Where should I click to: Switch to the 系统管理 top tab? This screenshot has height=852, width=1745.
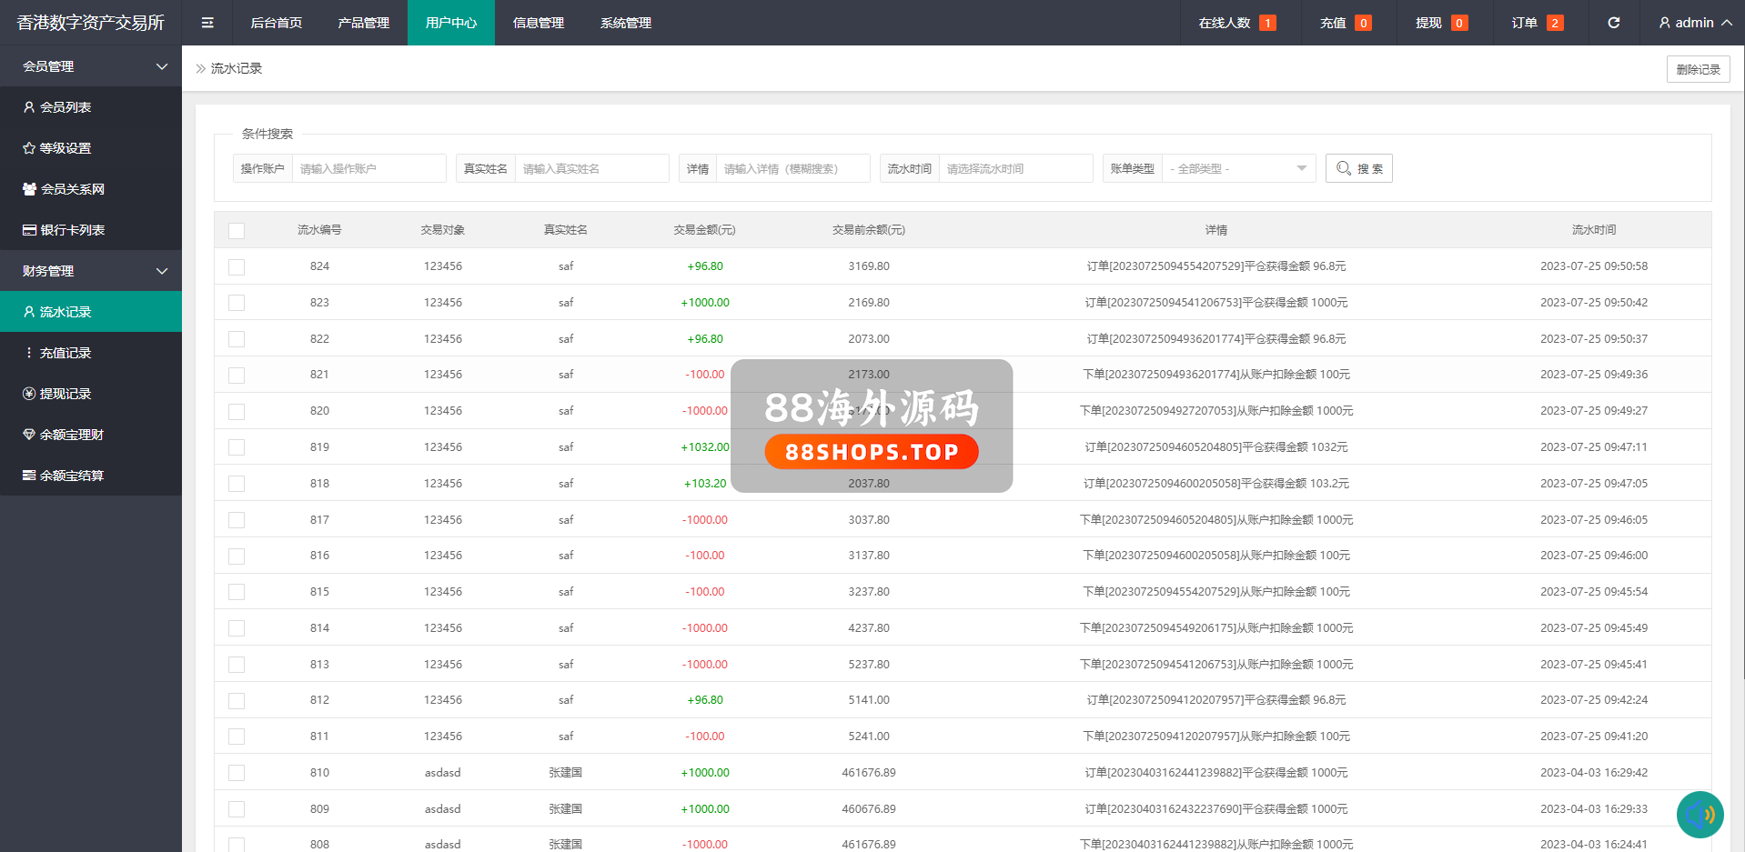(x=625, y=23)
